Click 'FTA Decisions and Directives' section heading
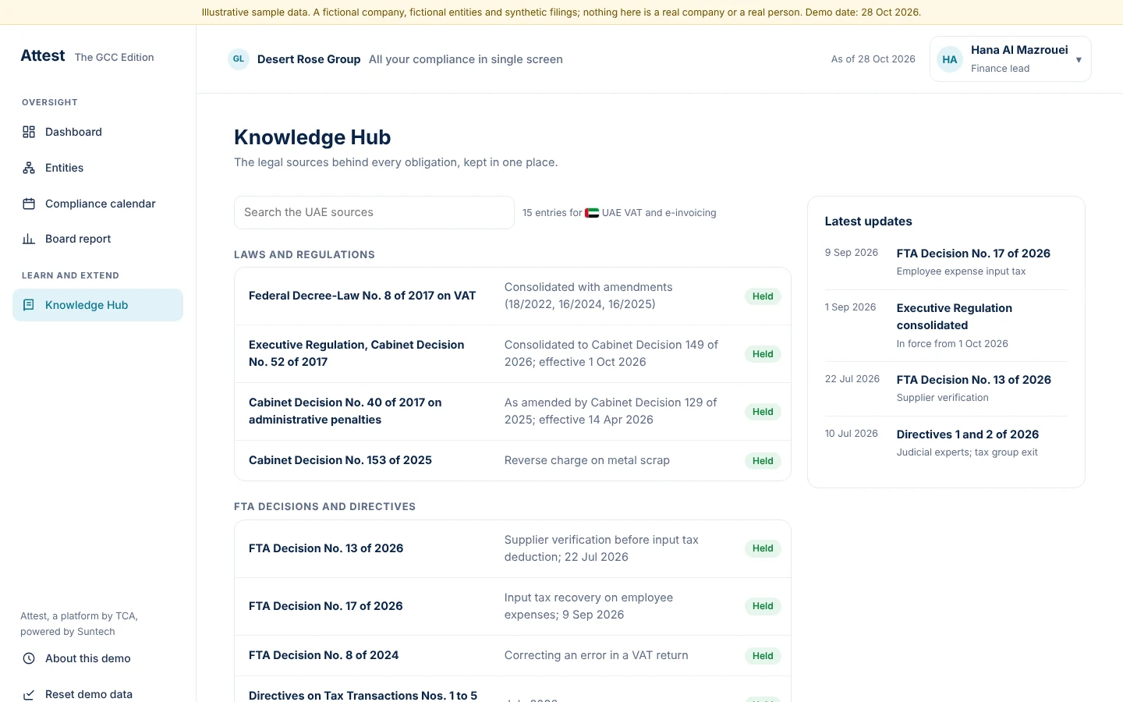 [x=324, y=507]
